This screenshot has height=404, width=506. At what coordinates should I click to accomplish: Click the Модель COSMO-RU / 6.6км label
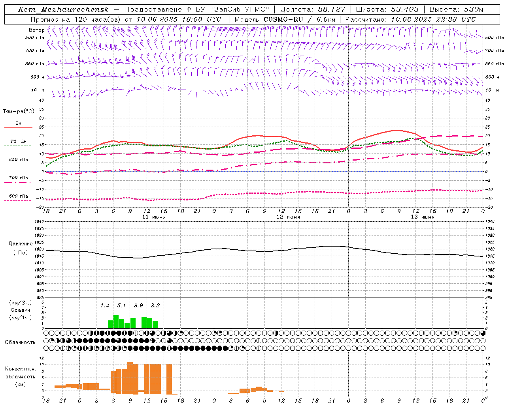(285, 19)
